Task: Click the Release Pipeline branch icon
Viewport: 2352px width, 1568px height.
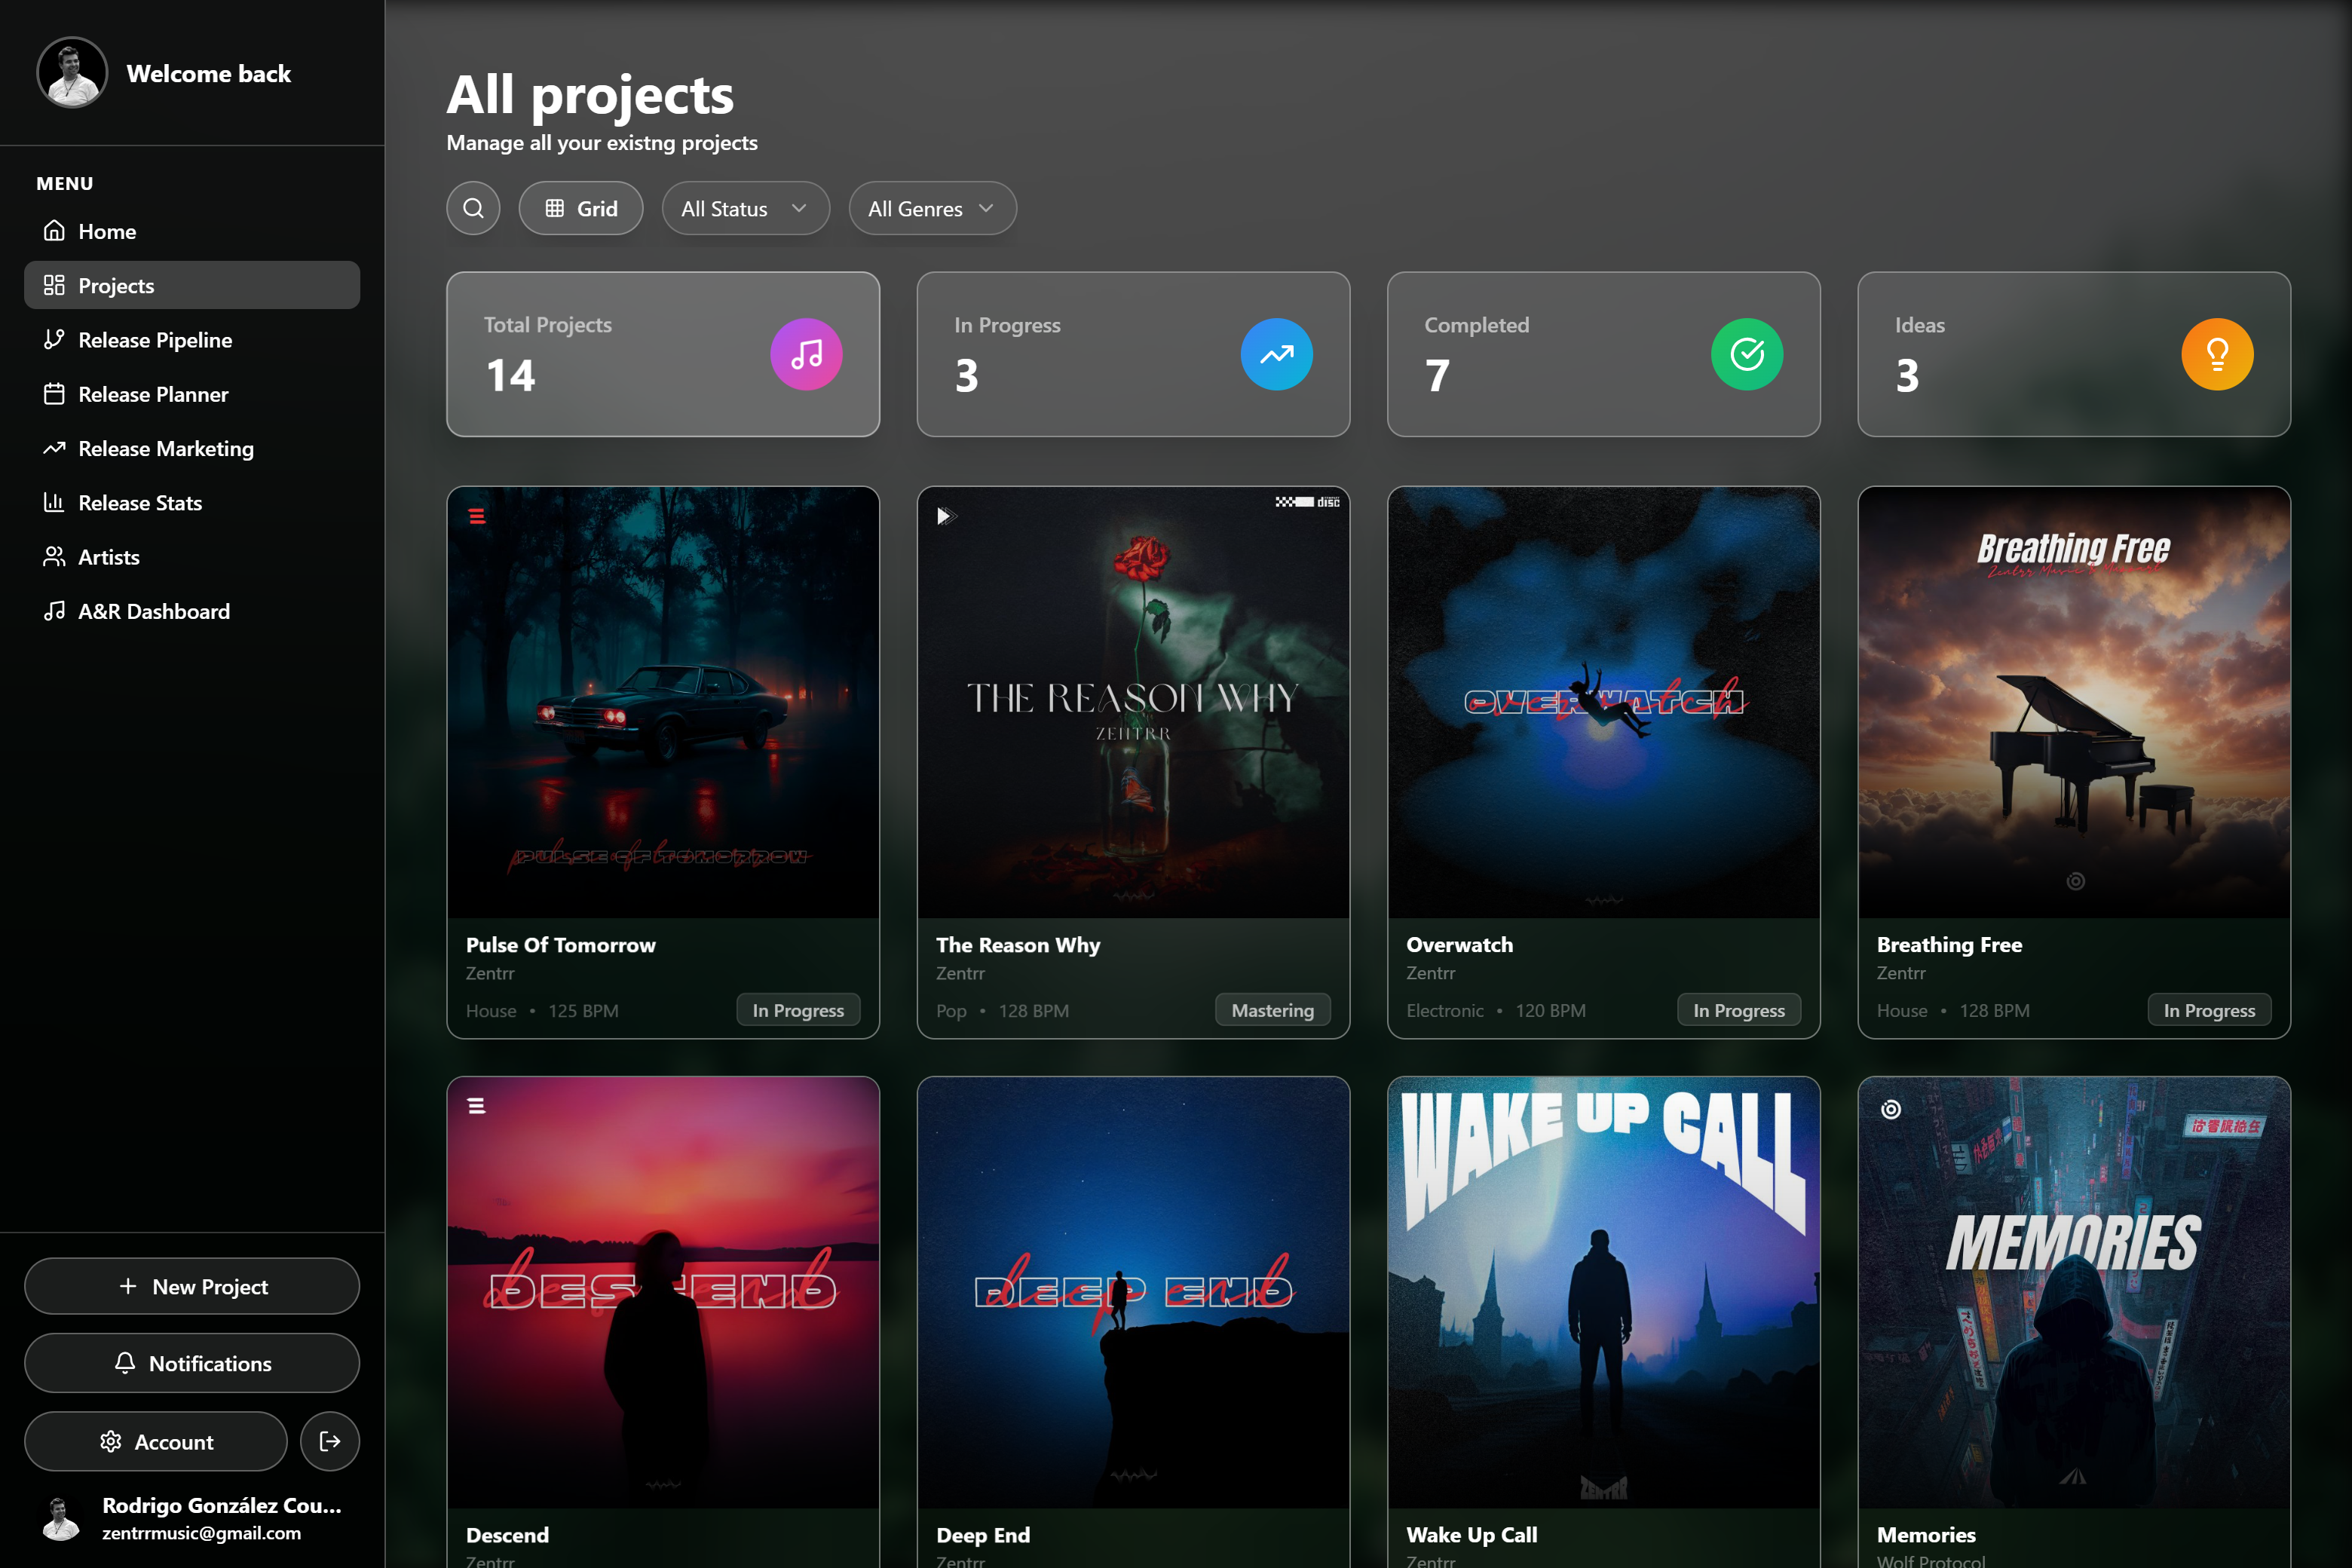Action: (54, 340)
